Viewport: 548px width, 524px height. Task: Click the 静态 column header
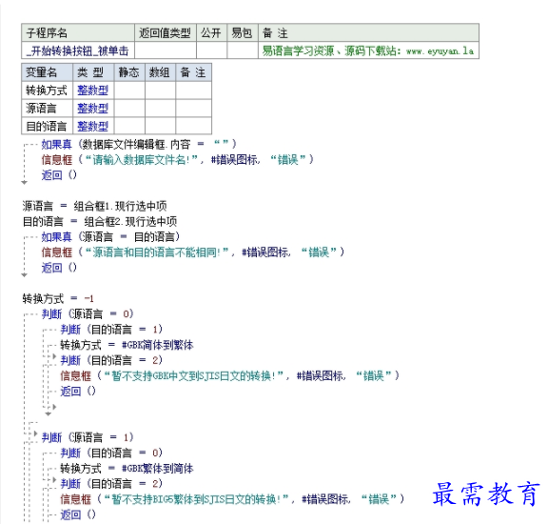click(x=129, y=72)
